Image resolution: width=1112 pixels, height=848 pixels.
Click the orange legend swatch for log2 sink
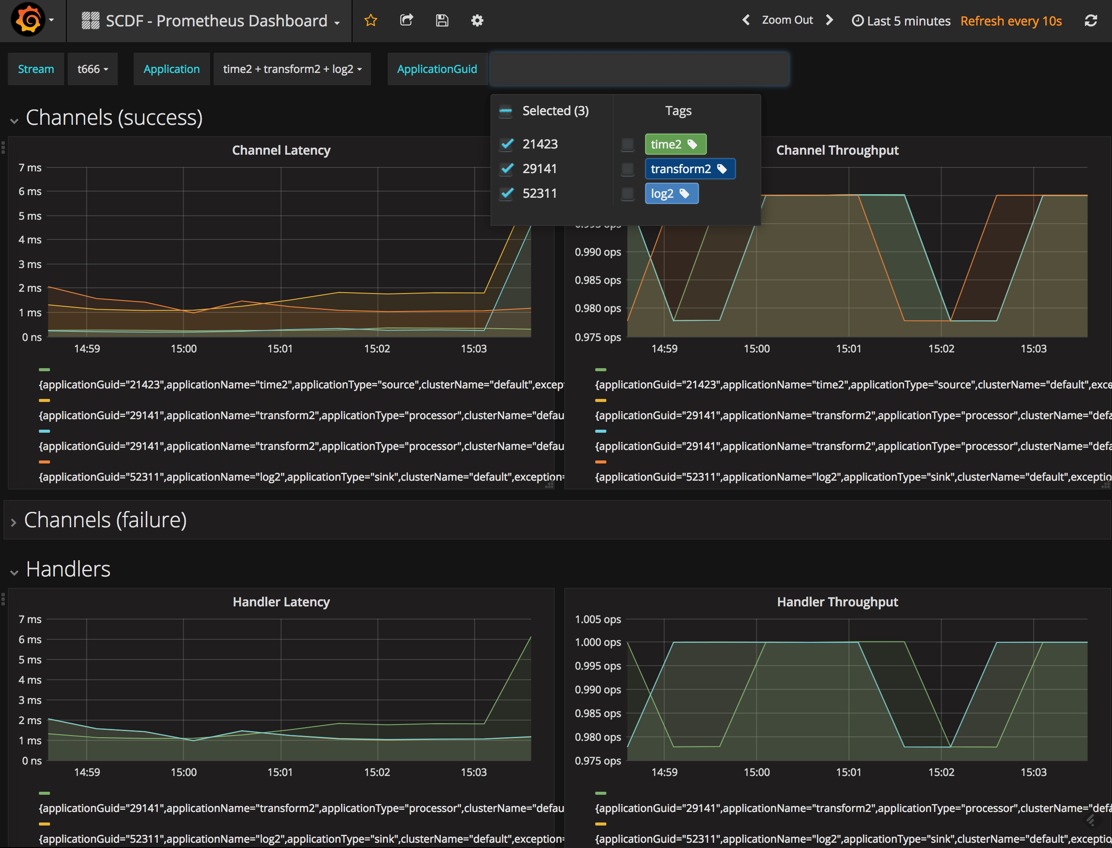click(x=44, y=462)
